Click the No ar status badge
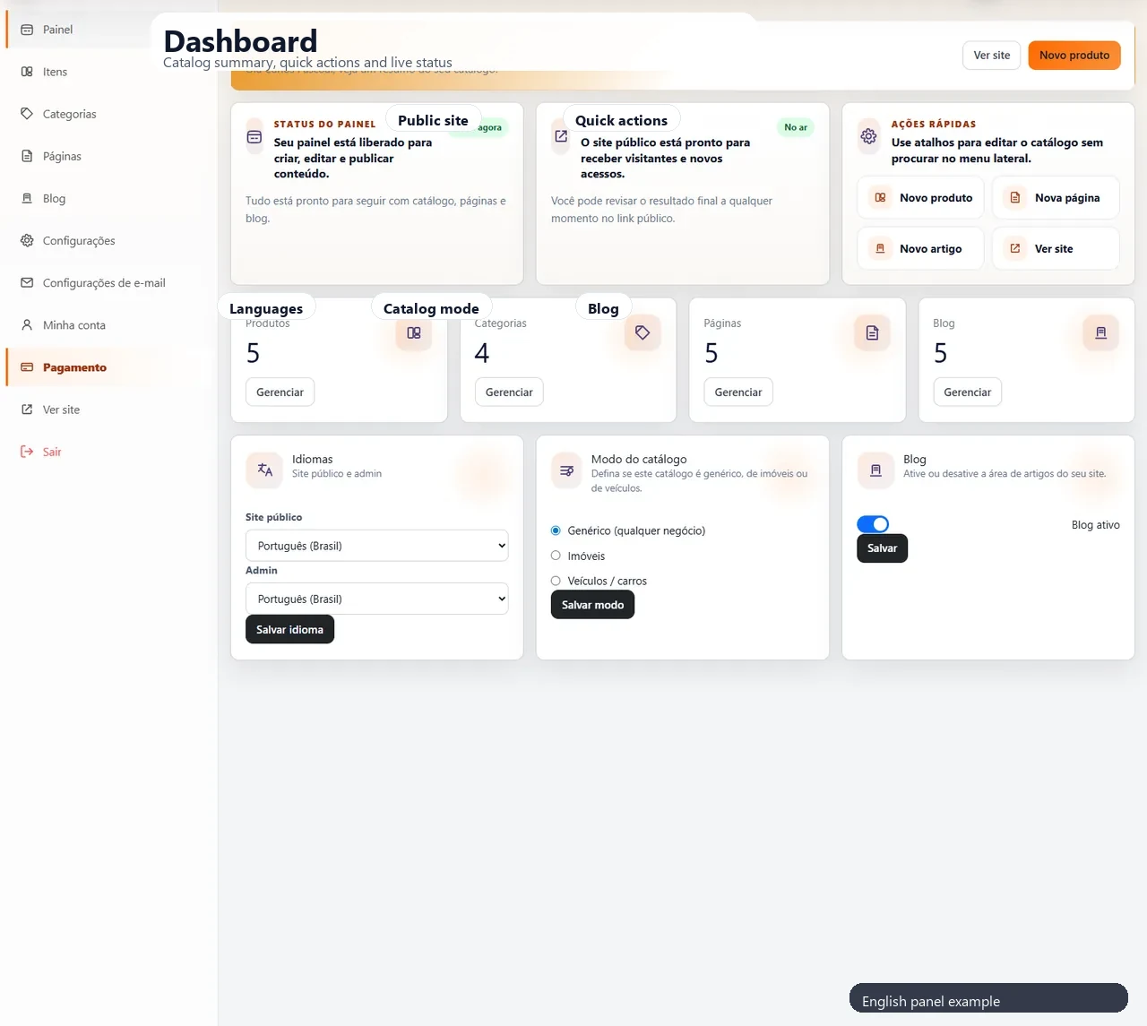 [x=796, y=127]
